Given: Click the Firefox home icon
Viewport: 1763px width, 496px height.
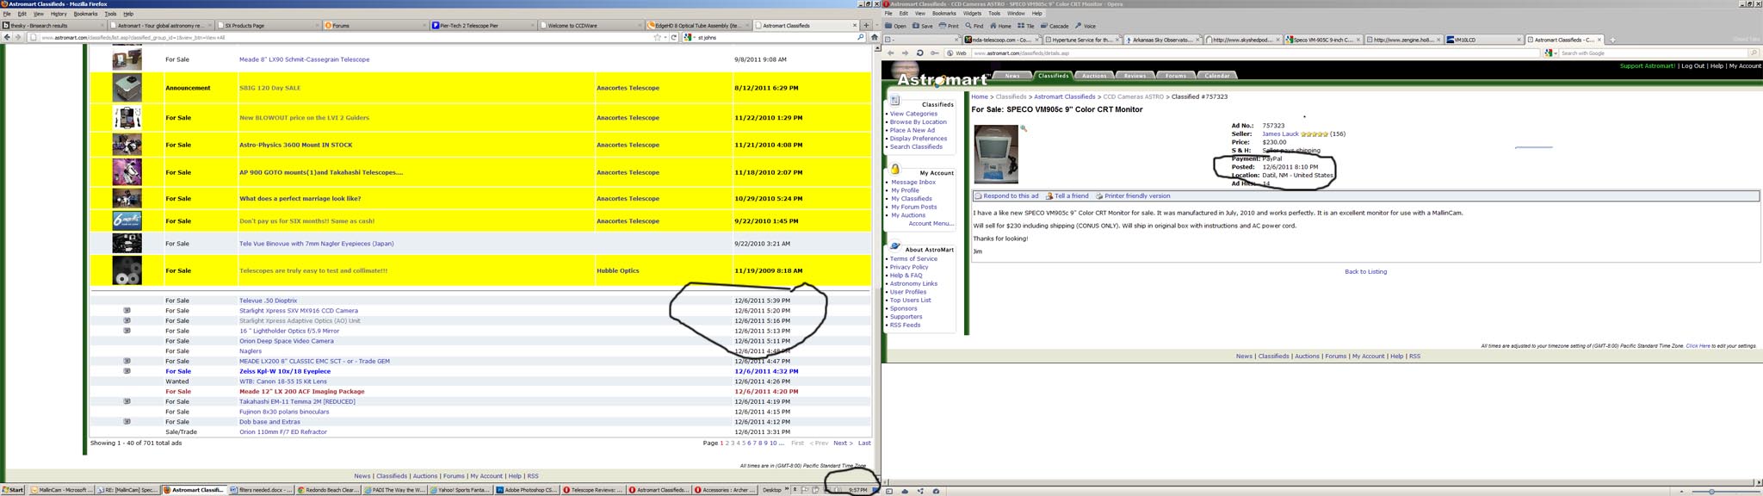Looking at the screenshot, I should [874, 37].
